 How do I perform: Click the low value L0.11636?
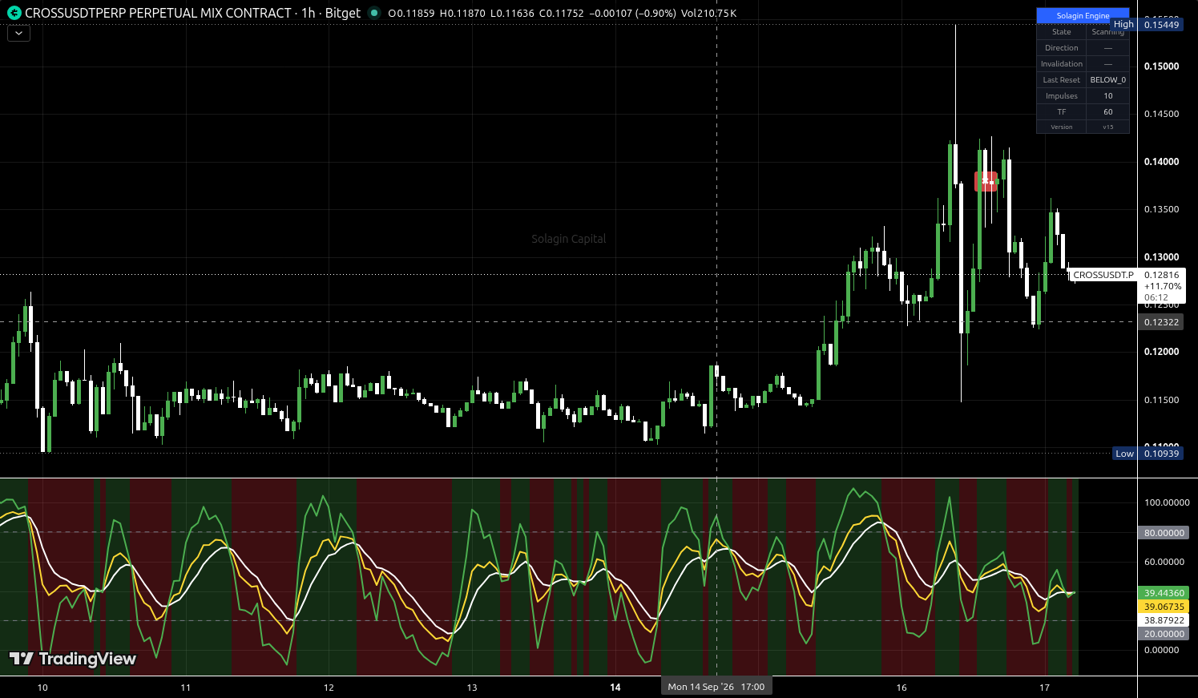tap(512, 14)
